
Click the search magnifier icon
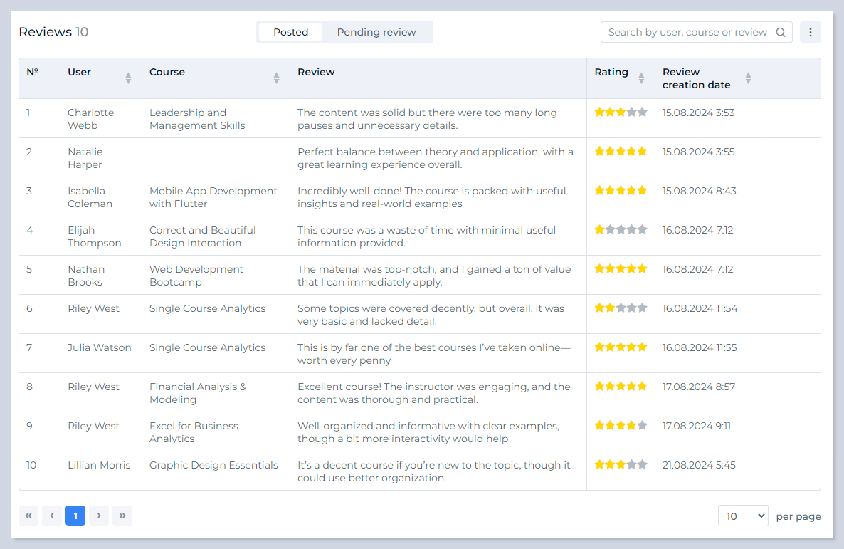(781, 32)
